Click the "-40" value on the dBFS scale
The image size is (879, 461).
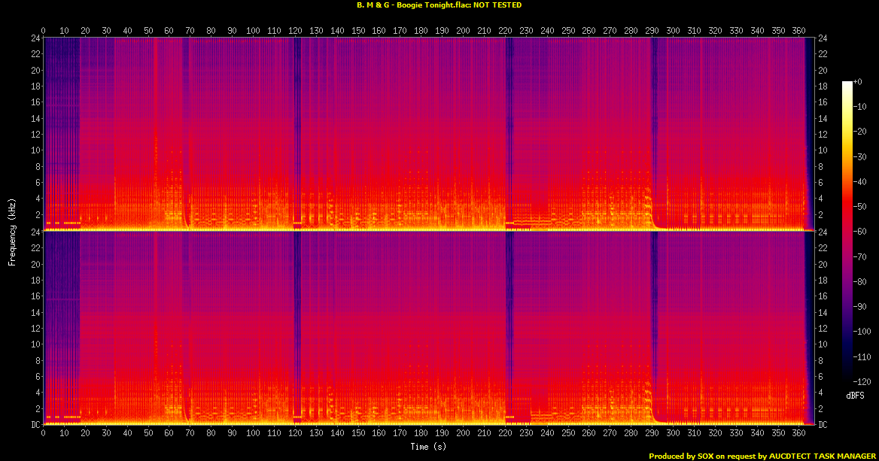[860, 181]
